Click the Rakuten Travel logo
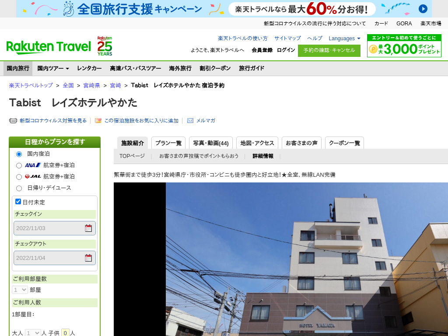The image size is (448, 336). [x=49, y=47]
